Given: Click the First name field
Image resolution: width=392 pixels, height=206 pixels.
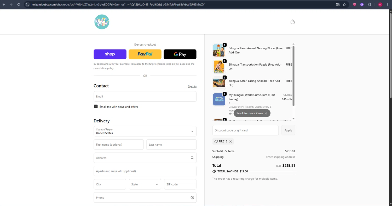Looking at the screenshot, I should (x=119, y=145).
